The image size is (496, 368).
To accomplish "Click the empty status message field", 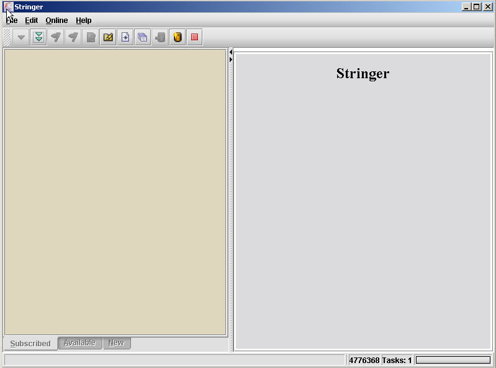I will coord(174,360).
